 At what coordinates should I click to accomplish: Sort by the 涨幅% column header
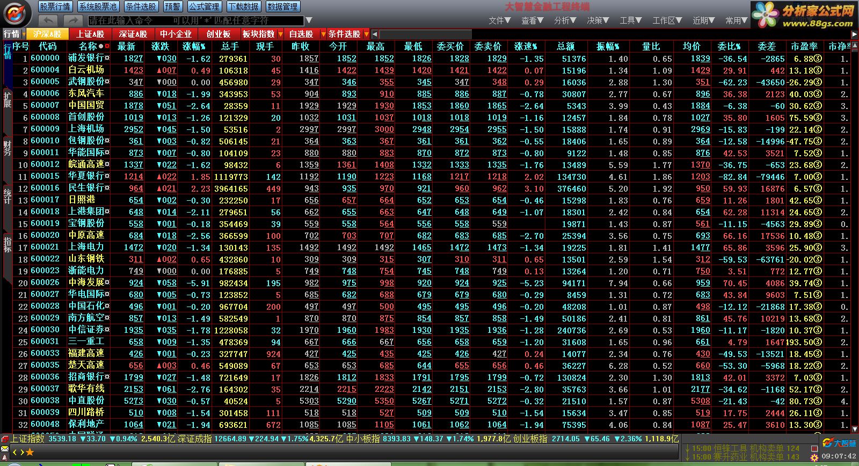pyautogui.click(x=194, y=46)
